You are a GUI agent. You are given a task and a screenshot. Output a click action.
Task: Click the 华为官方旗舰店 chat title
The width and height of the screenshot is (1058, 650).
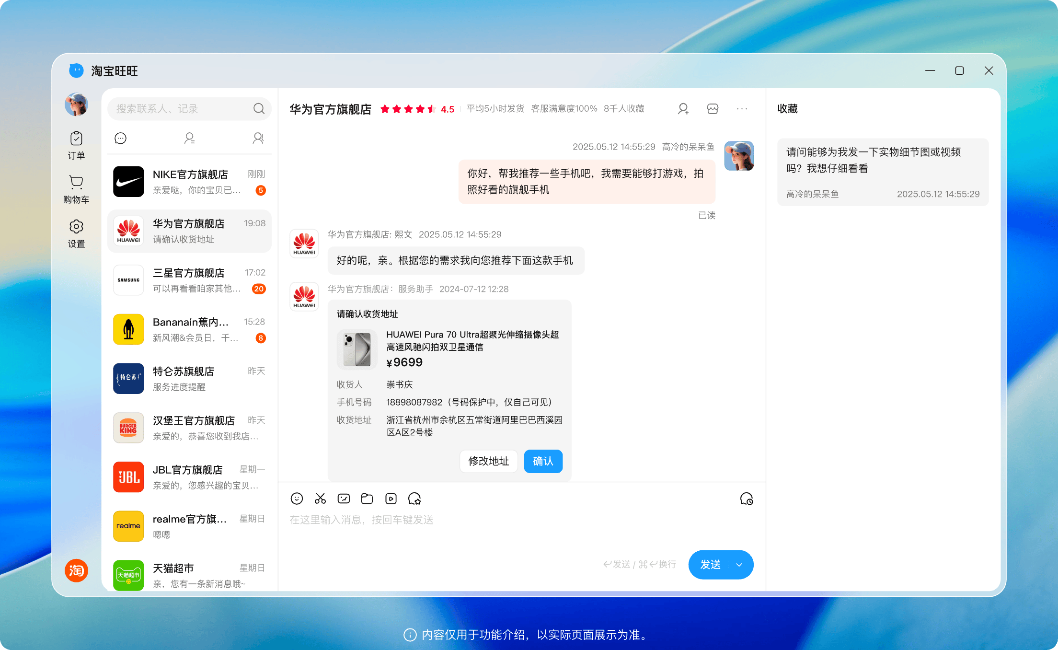coord(331,109)
